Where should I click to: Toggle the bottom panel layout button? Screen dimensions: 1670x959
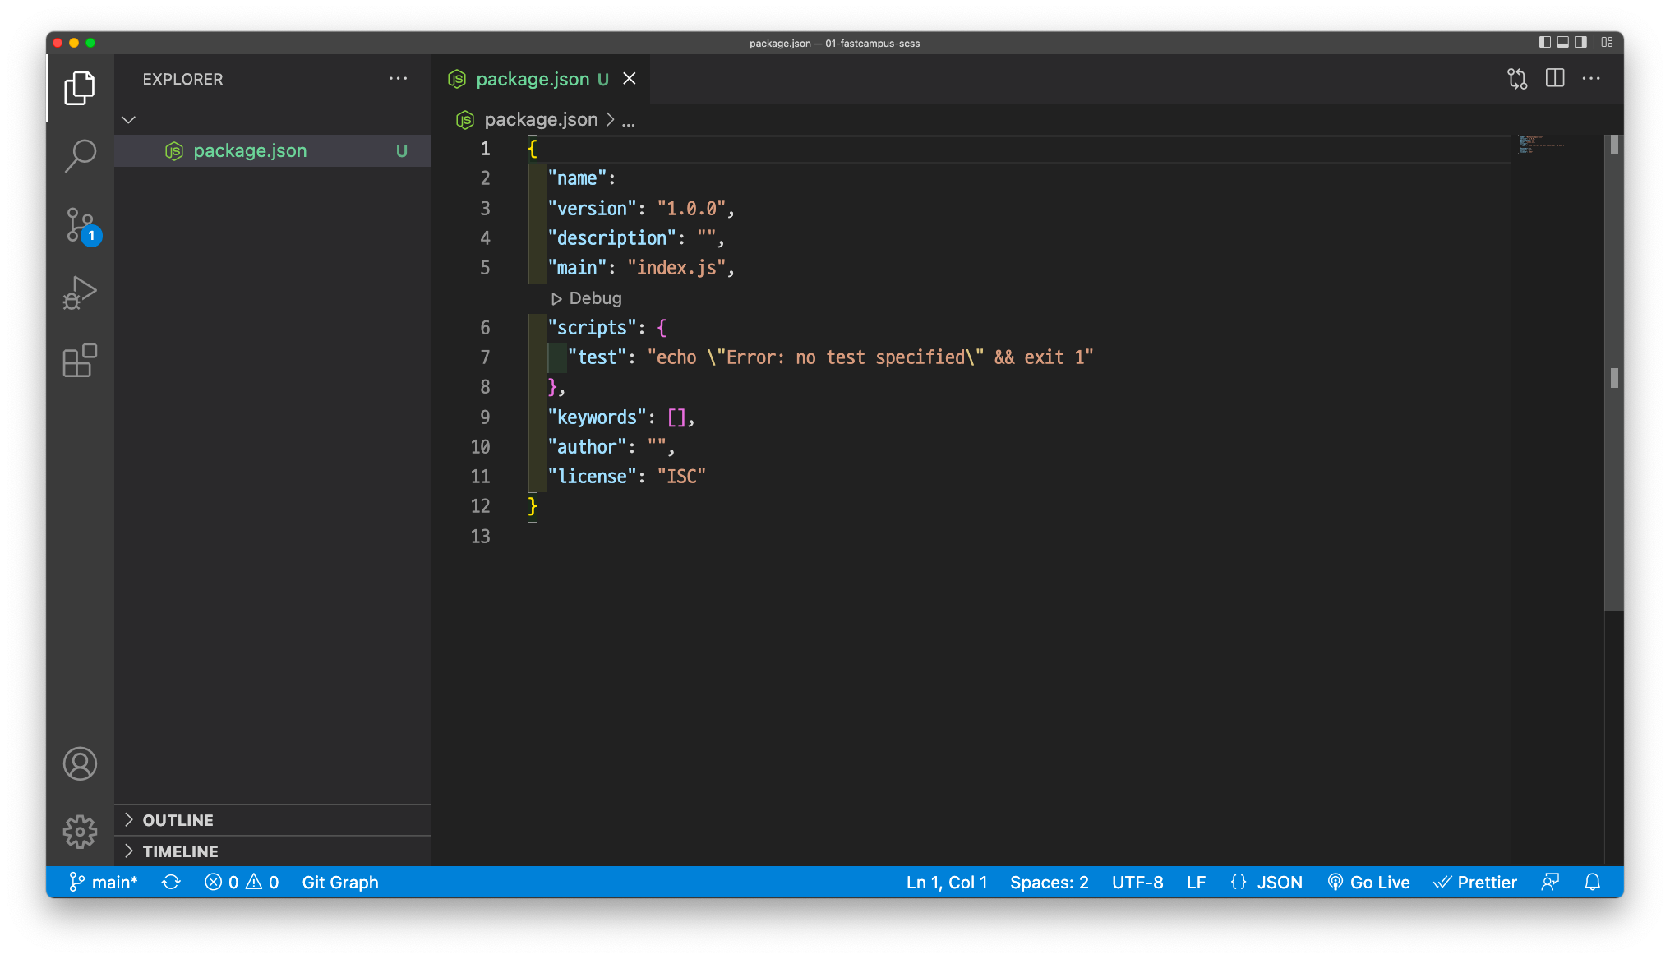1562,42
